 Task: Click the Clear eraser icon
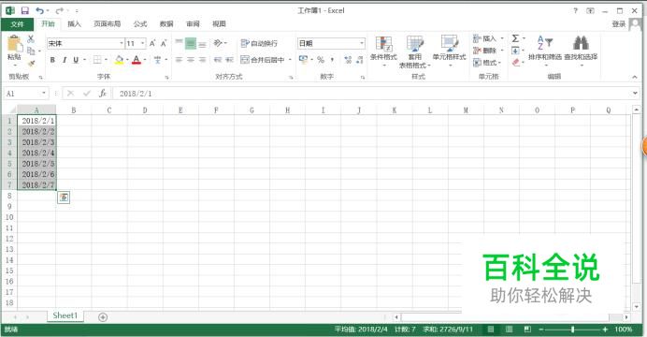point(515,63)
